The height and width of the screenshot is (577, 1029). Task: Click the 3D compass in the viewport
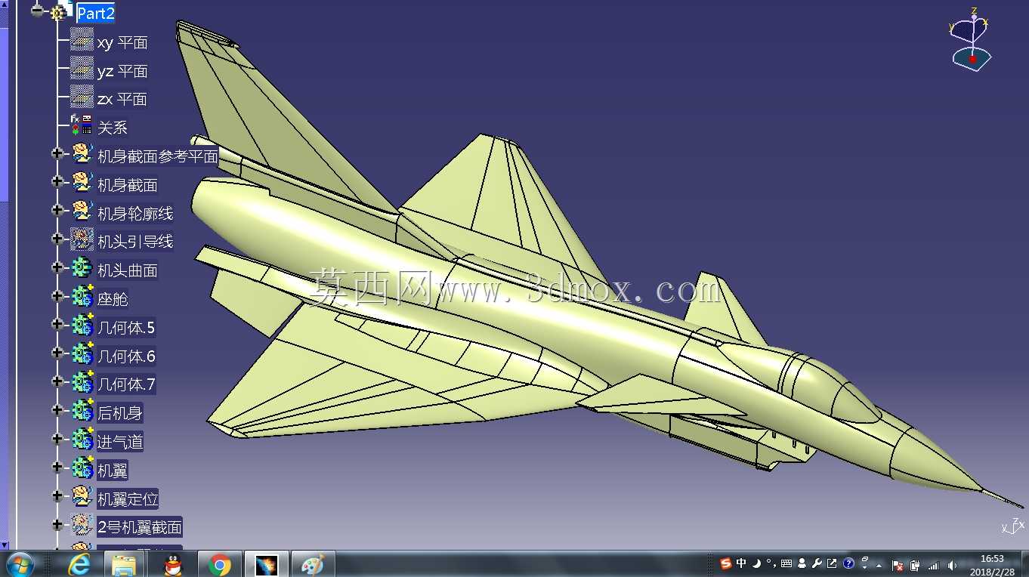pos(970,40)
